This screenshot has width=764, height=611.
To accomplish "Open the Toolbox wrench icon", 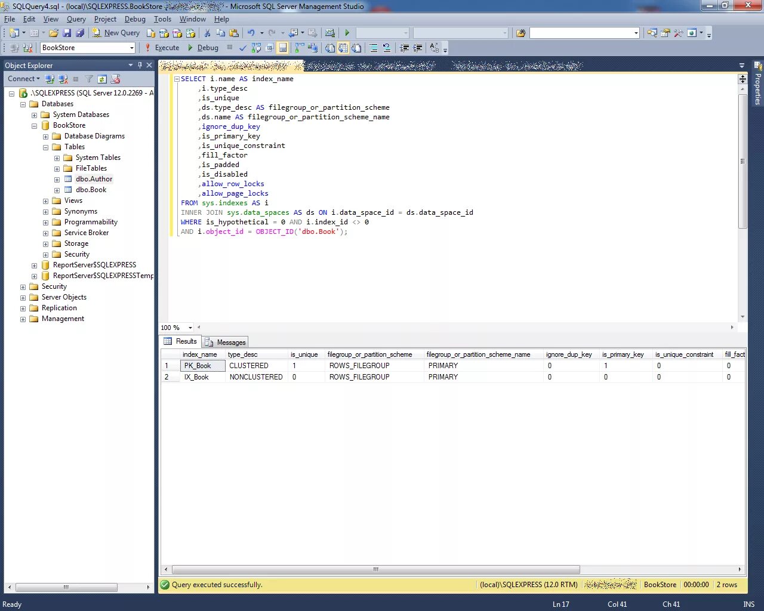I will tap(679, 33).
